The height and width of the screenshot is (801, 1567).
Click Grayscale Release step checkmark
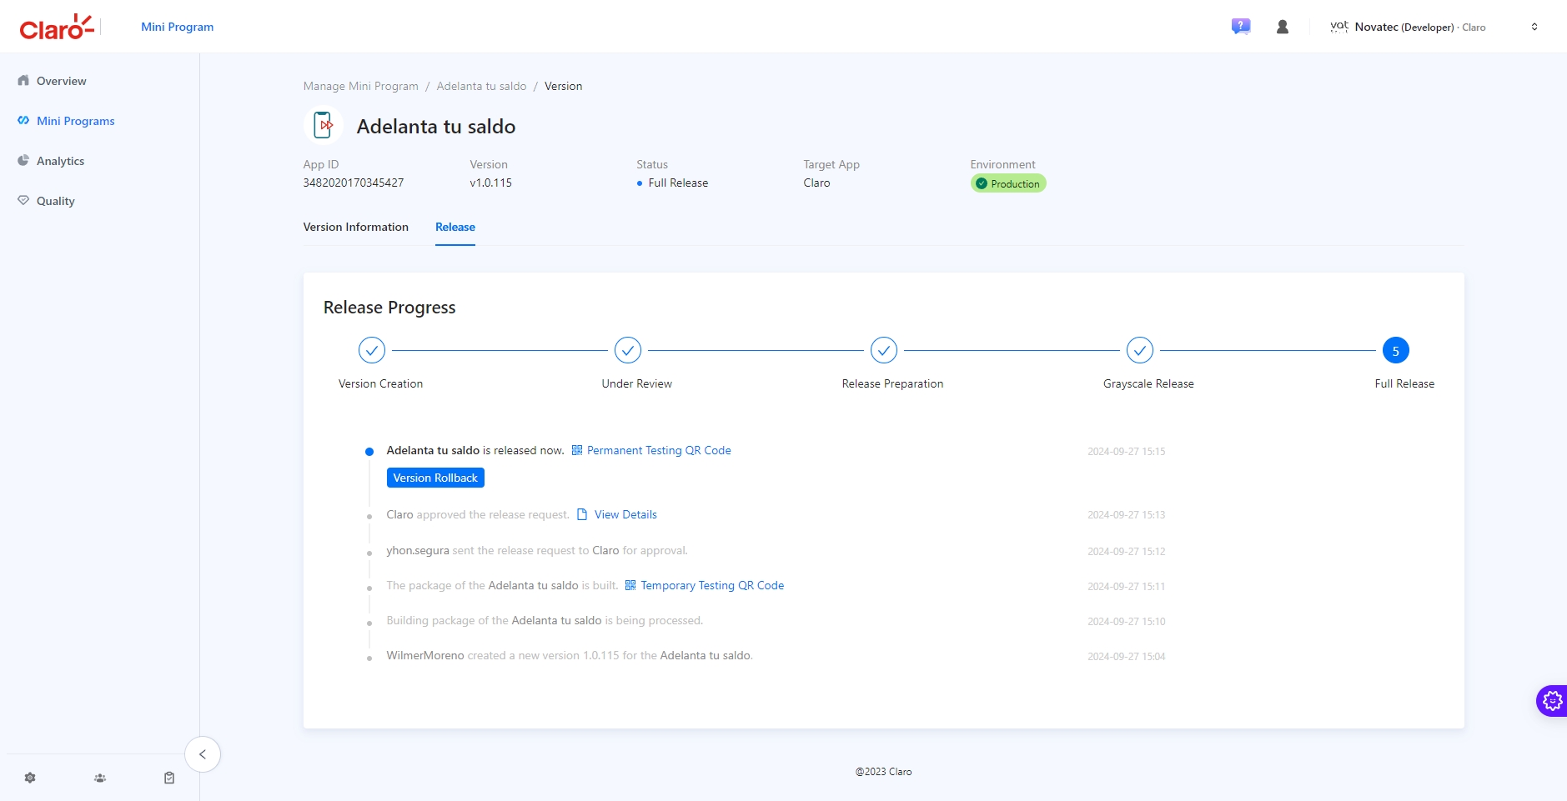(x=1140, y=351)
